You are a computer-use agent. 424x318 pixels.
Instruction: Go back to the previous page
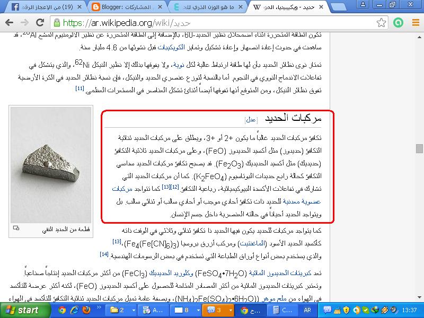click(10, 23)
